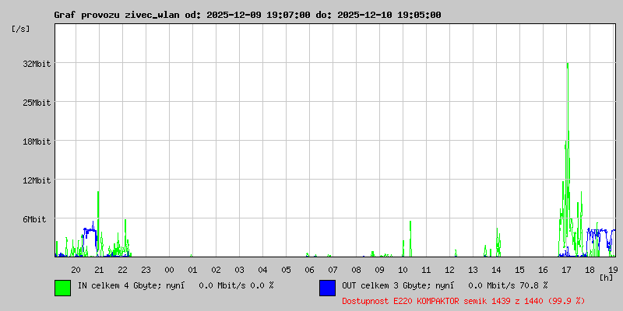Click the hour 02 x-axis label

pyautogui.click(x=216, y=270)
